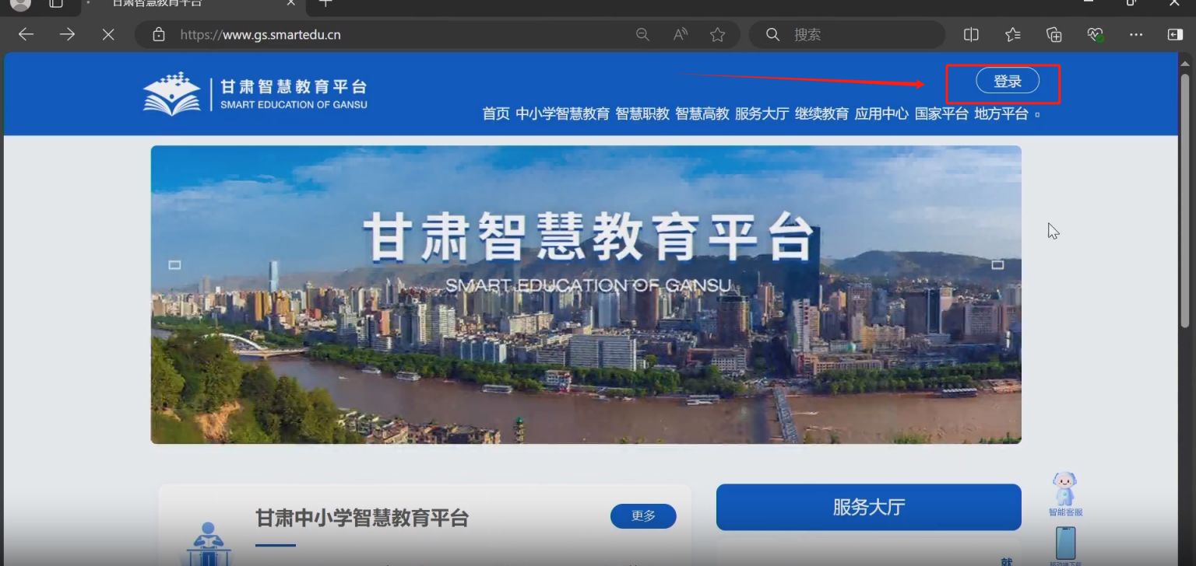This screenshot has width=1196, height=566.
Task: Open 继续教育 menu item
Action: tap(821, 114)
